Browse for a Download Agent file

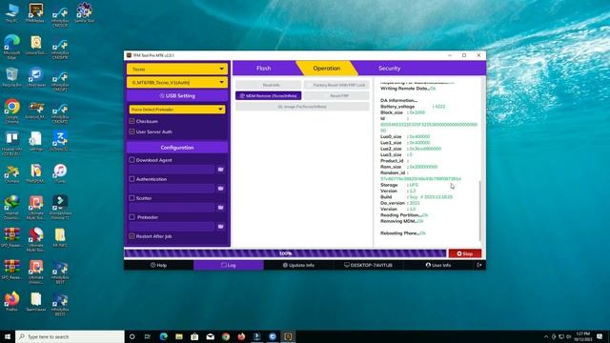point(220,170)
